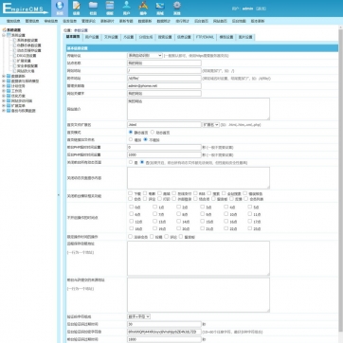Screen dimensions: 343x343
Task: Open the User person icon in header
Action: 126,9
